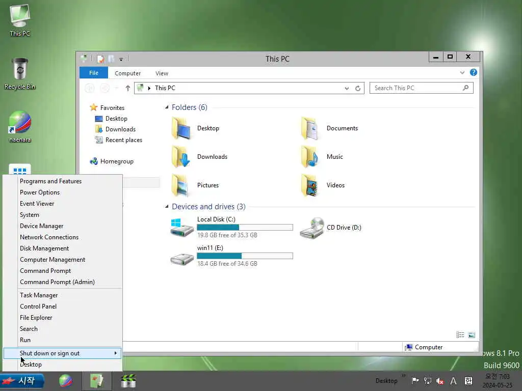
Task: Launch Command Prompt from the menu
Action: [x=63, y=271]
